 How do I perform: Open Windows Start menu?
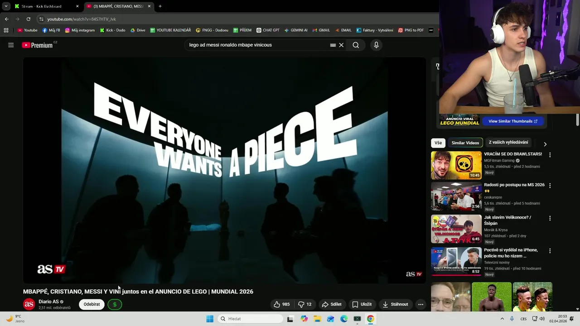(x=210, y=319)
